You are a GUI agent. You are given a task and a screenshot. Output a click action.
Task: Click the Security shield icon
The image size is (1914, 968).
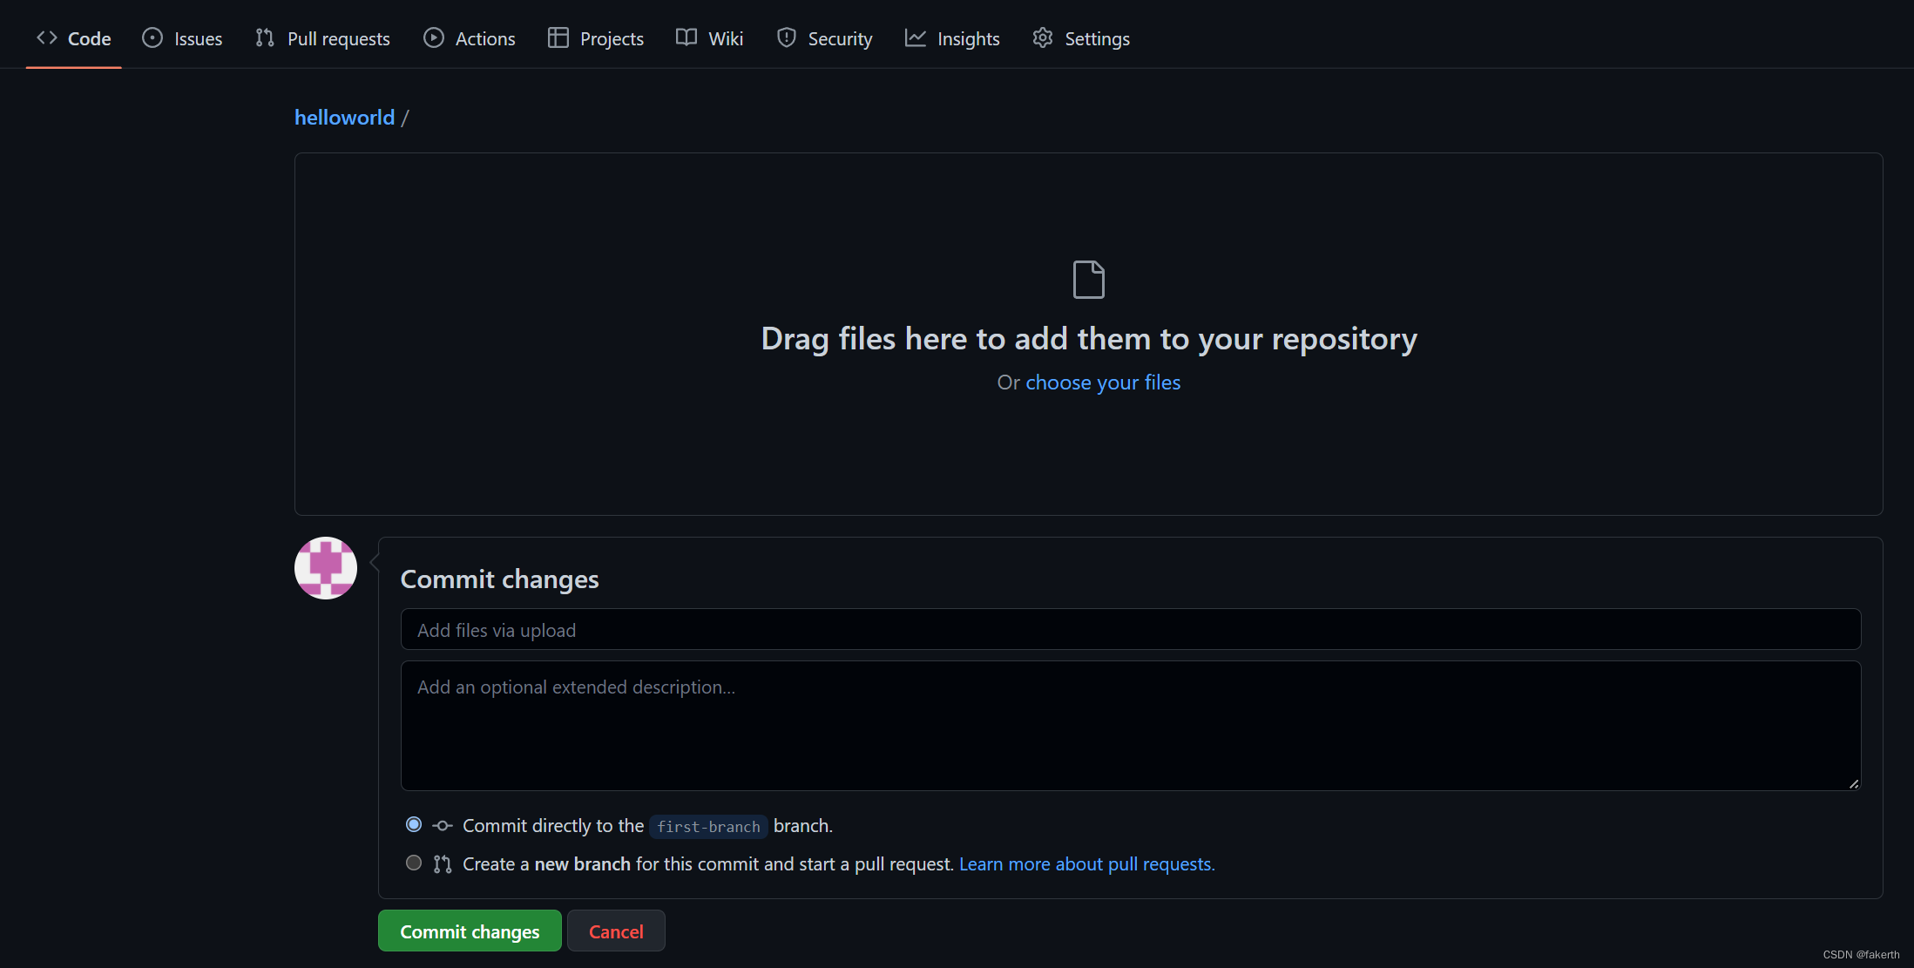787,37
